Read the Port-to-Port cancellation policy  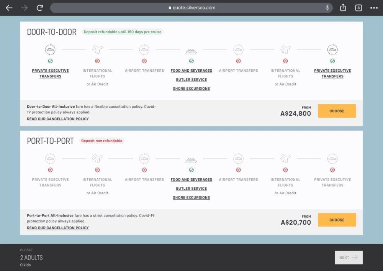tap(58, 228)
